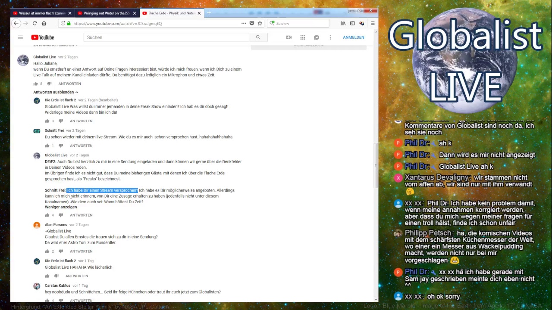Viewport: 552px width, 310px height.
Task: Like Globalist Live's 'DEiF2' reply
Action: (47, 215)
